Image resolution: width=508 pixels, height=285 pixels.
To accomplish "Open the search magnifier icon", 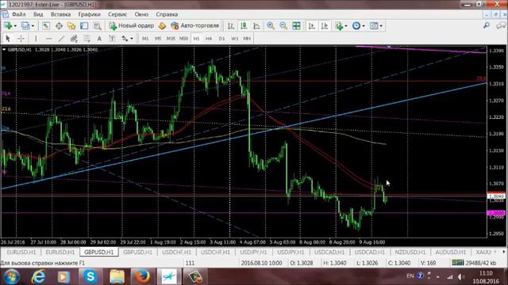I will click(487, 25).
